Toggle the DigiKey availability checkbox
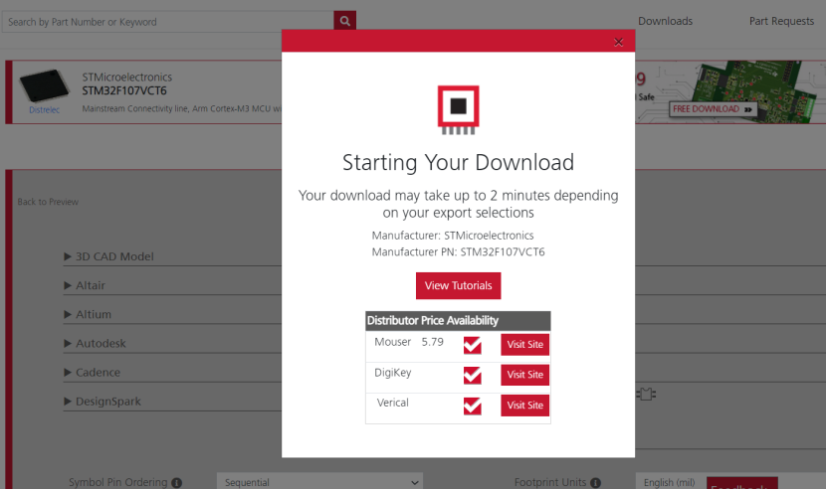 pyautogui.click(x=472, y=375)
